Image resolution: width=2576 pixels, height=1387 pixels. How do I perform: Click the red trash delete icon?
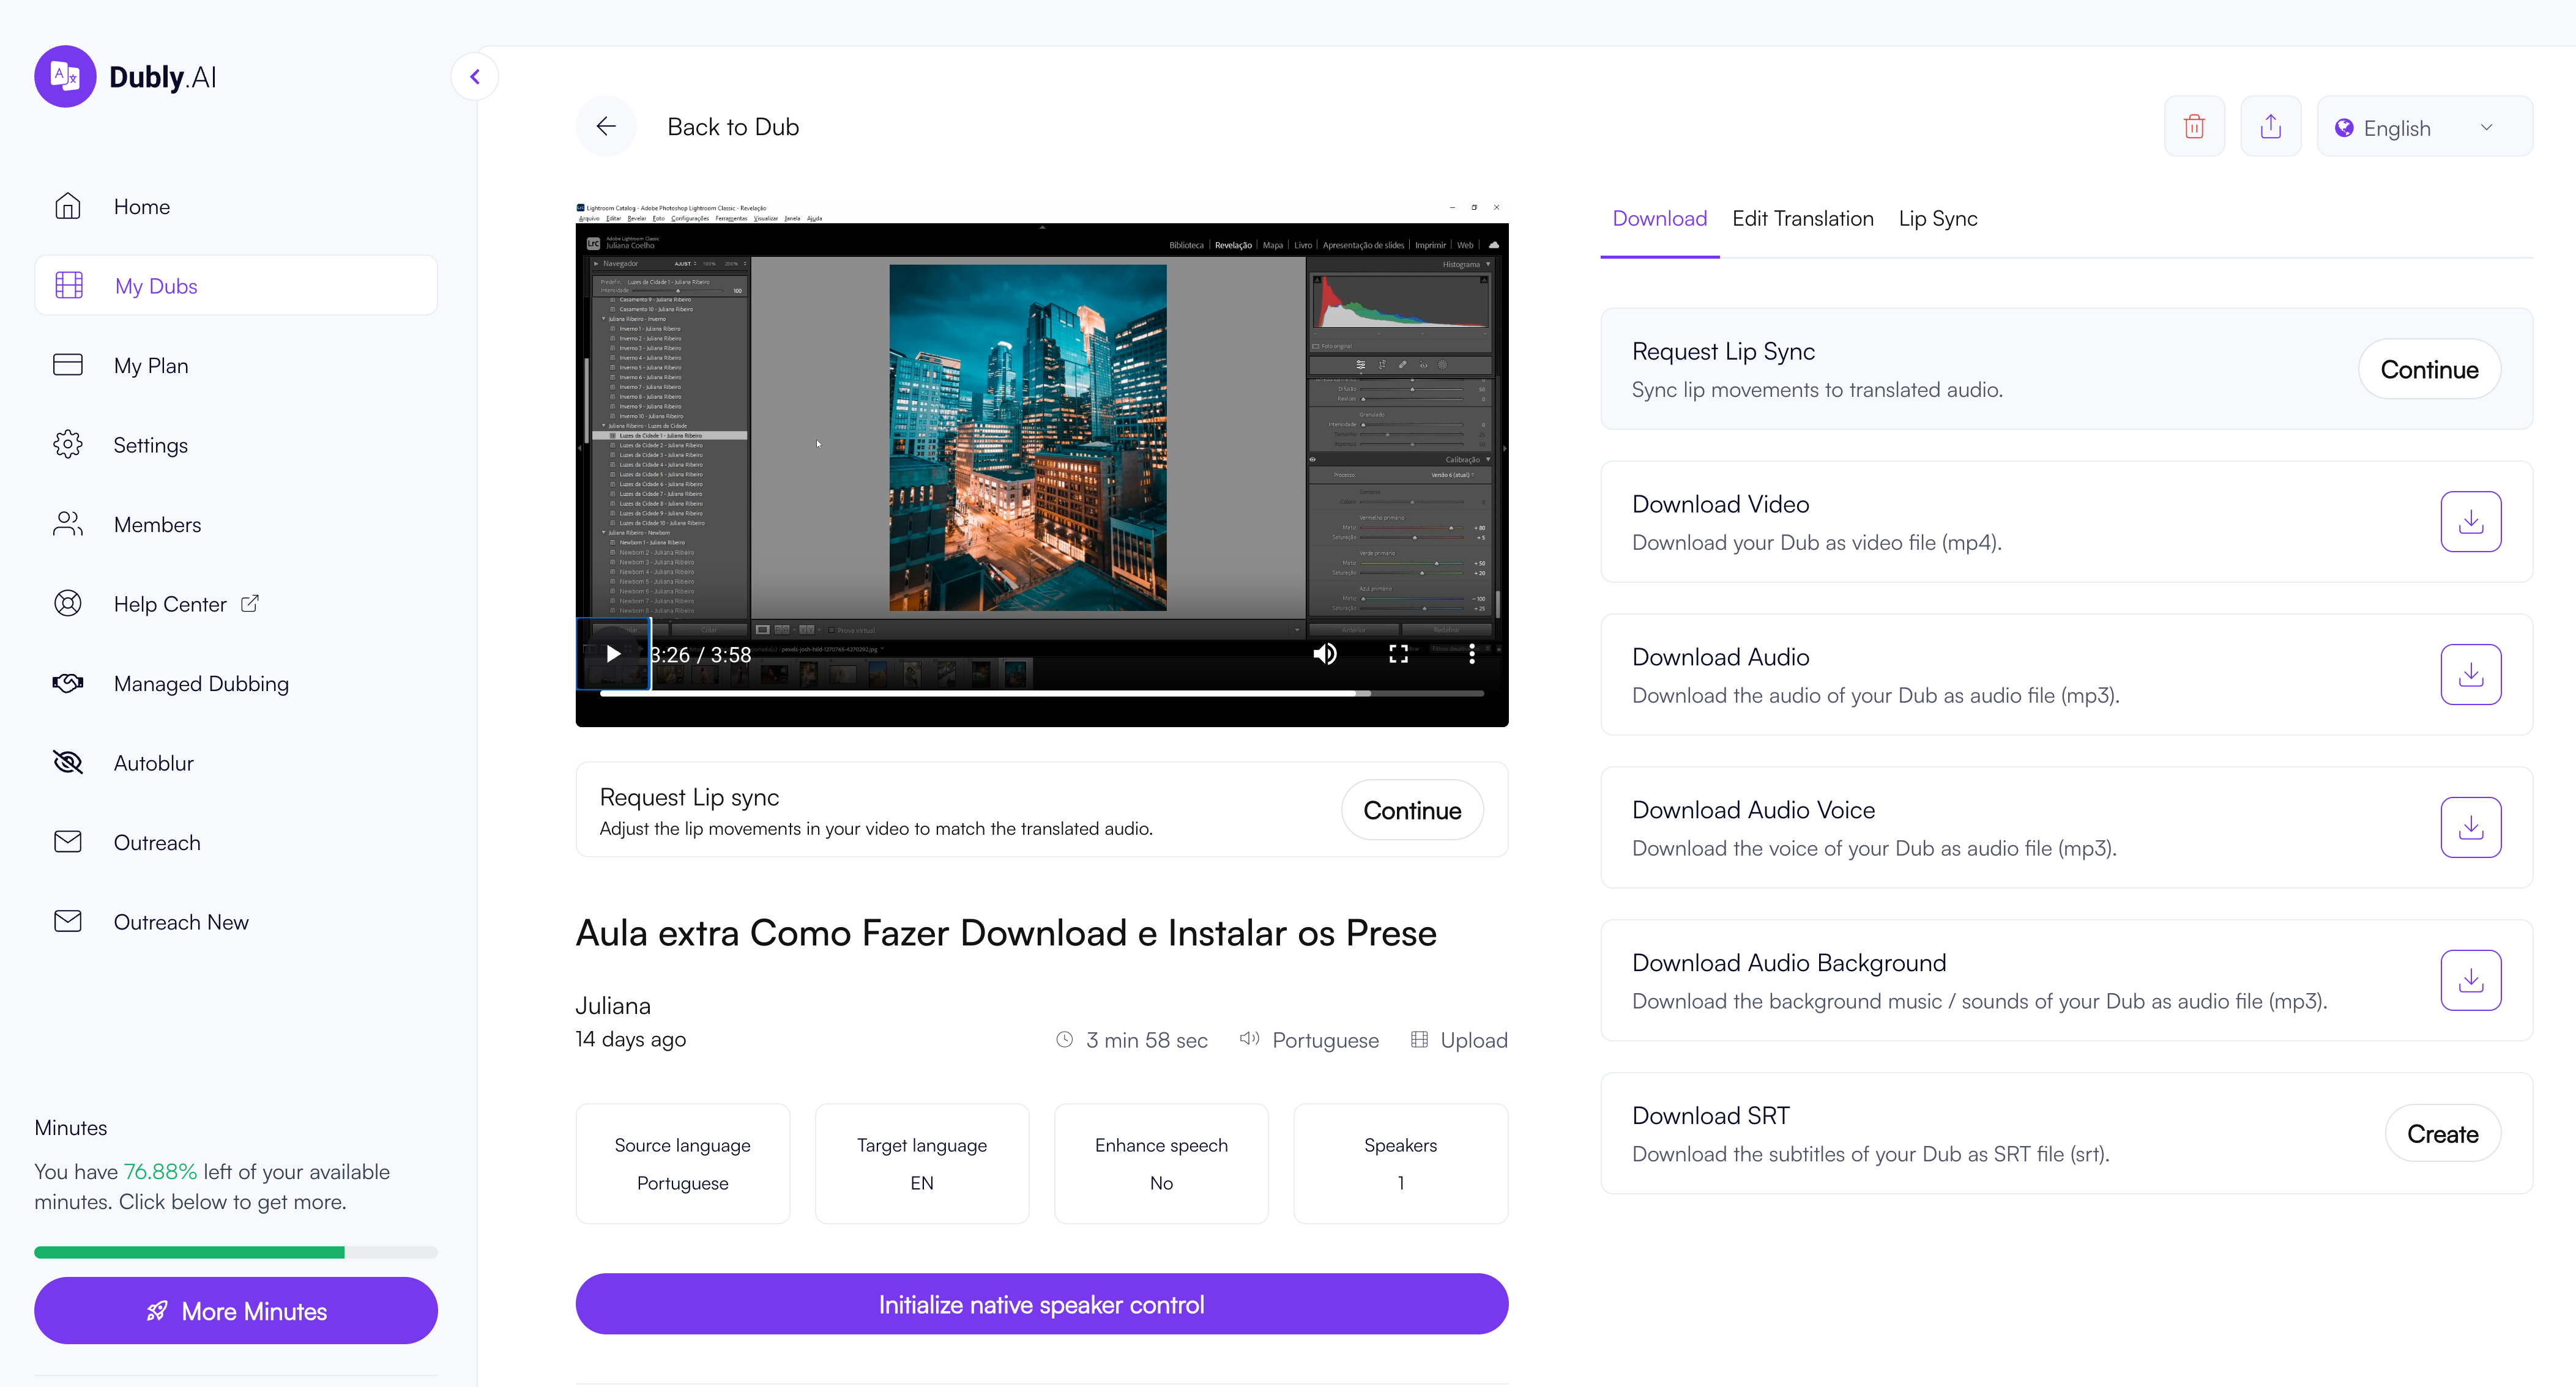tap(2194, 127)
